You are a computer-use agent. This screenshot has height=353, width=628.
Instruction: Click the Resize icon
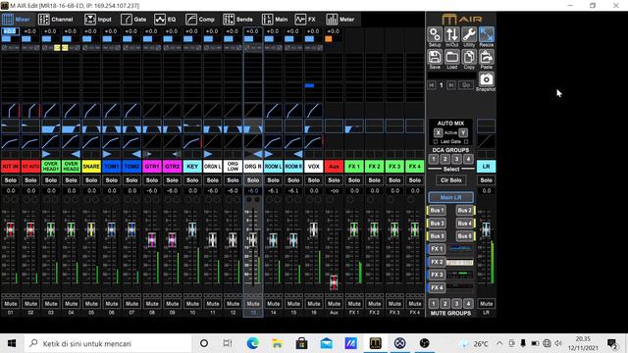click(x=487, y=35)
